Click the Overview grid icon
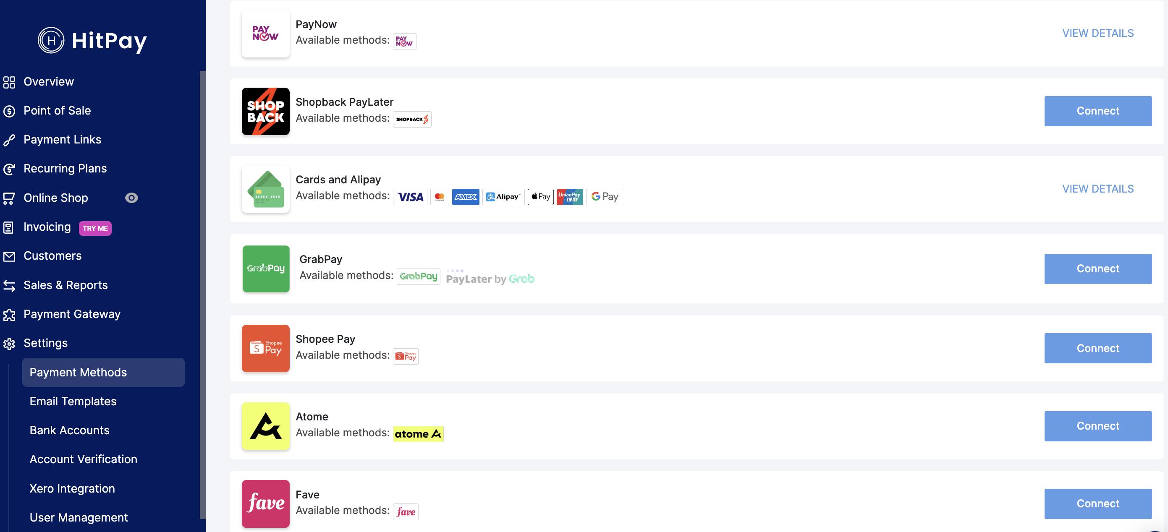Image resolution: width=1168 pixels, height=532 pixels. coord(9,82)
